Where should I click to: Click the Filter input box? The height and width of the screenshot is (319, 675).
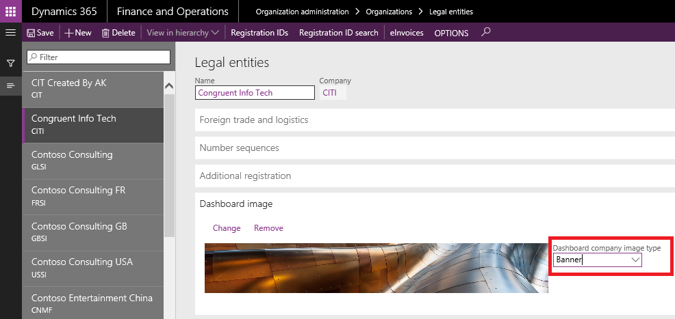pos(99,57)
